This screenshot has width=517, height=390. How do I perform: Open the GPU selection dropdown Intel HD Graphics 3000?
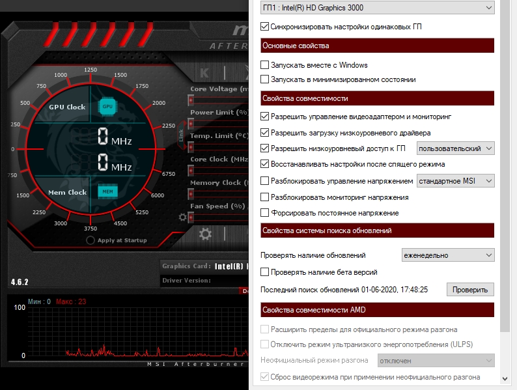[x=377, y=8]
